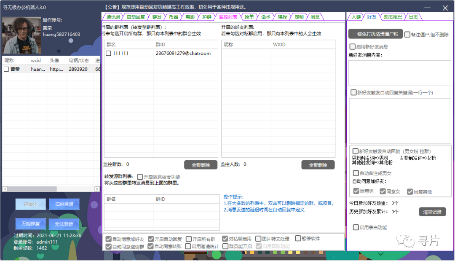Select the 群发 tab

(x=156, y=17)
